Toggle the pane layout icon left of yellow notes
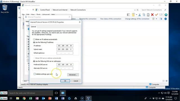 point(129,15)
